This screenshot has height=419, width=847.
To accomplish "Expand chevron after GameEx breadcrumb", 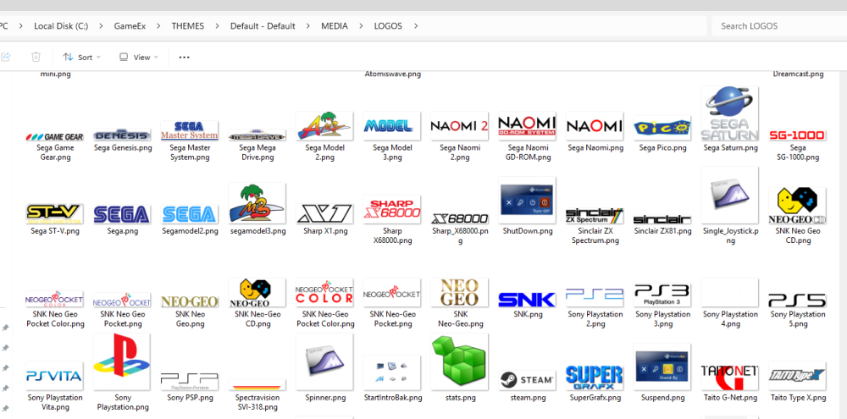I will pyautogui.click(x=158, y=26).
